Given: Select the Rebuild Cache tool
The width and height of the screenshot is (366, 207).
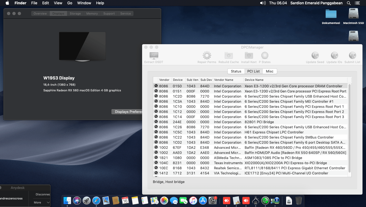Looking at the screenshot, I should point(228,56).
